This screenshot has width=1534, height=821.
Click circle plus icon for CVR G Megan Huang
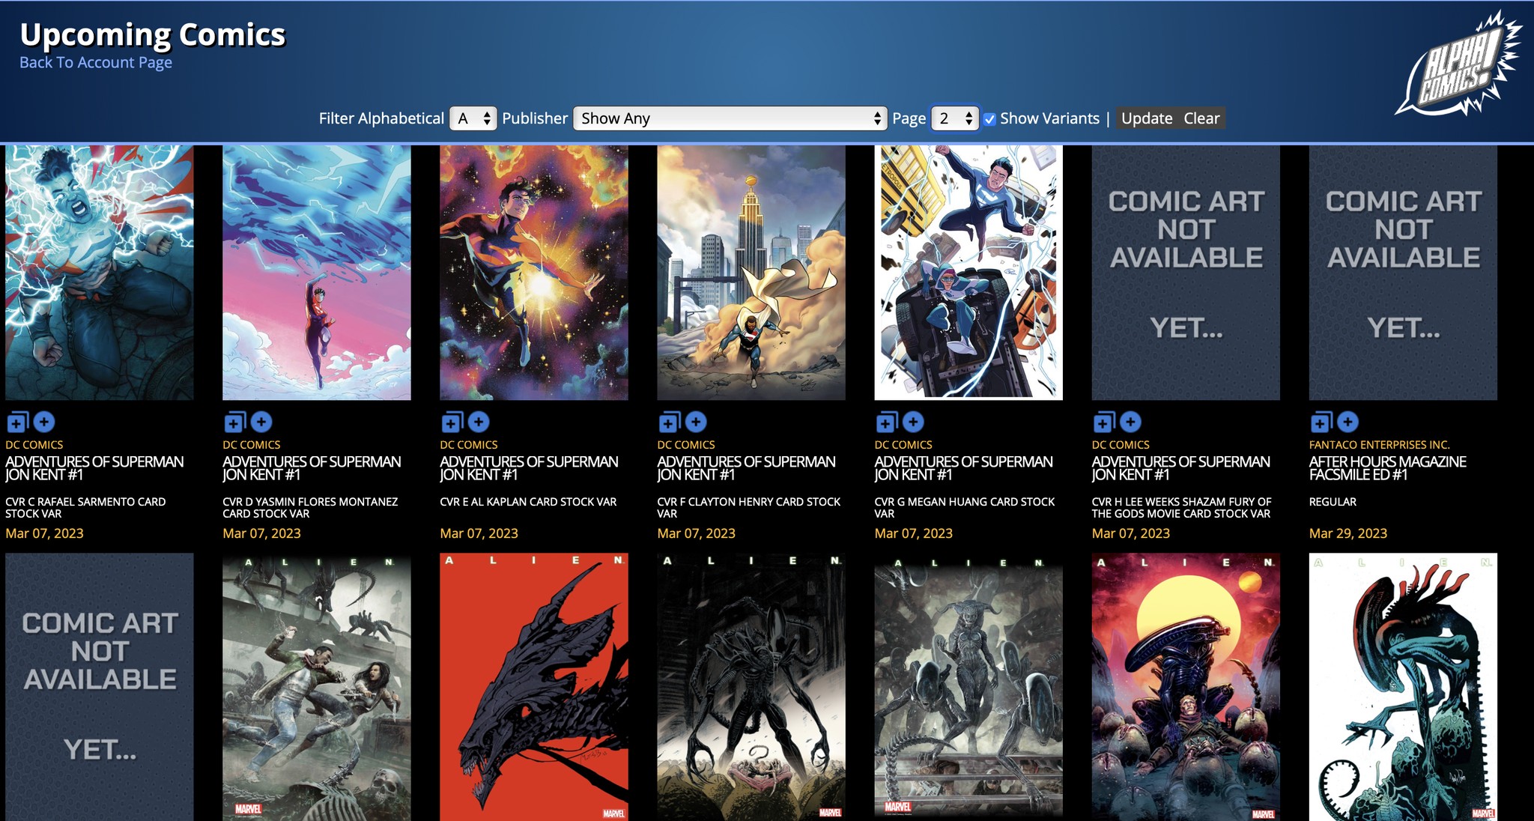tap(913, 422)
